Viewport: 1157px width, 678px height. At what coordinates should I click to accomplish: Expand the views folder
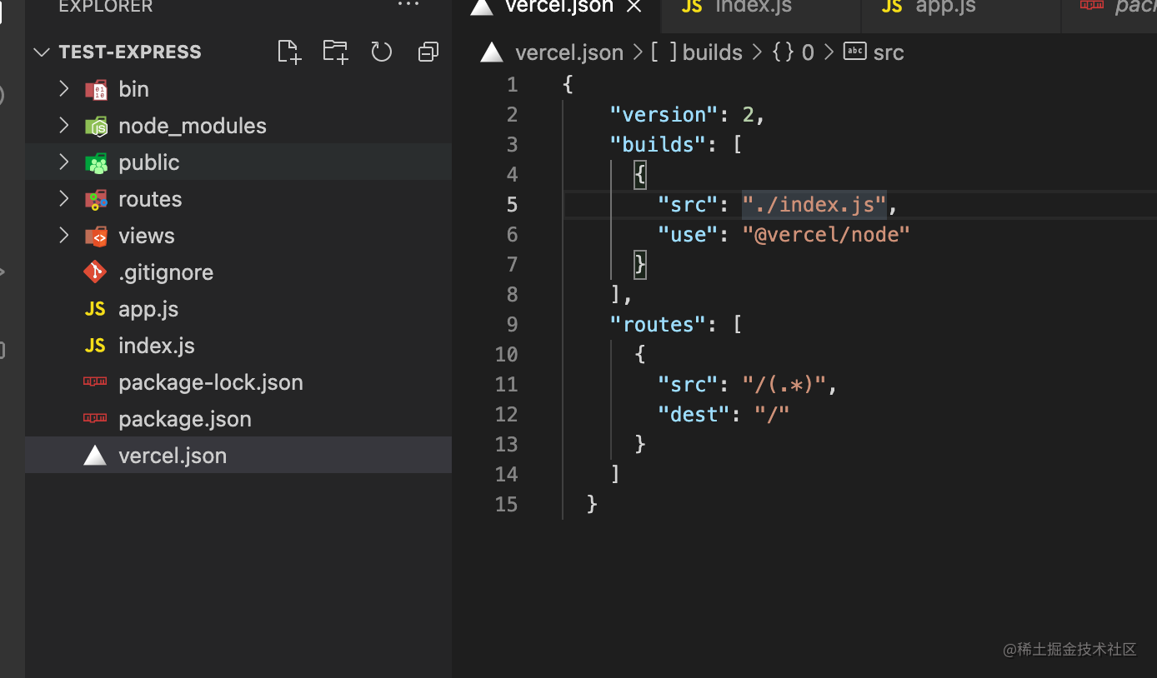click(64, 235)
